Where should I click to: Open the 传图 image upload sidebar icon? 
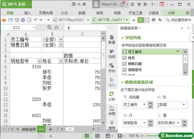(112, 111)
